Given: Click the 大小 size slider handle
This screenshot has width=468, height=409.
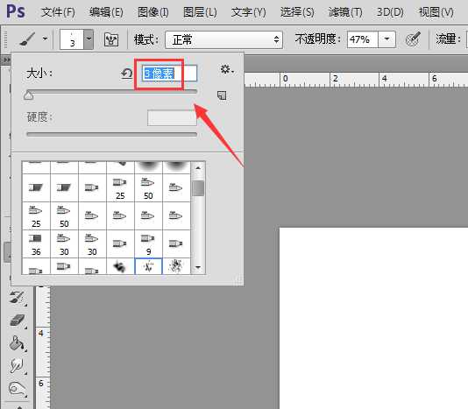Looking at the screenshot, I should (29, 95).
